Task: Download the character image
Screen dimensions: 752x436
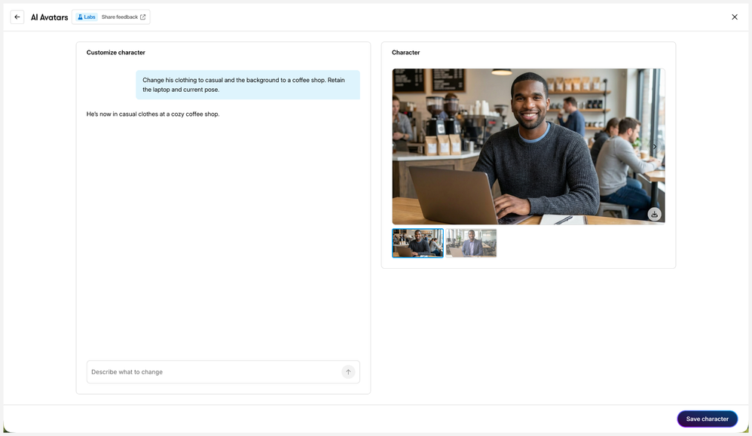Action: click(x=654, y=215)
